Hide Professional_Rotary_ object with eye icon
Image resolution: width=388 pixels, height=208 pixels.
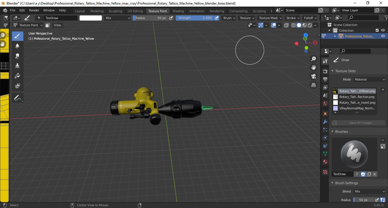pyautogui.click(x=383, y=36)
